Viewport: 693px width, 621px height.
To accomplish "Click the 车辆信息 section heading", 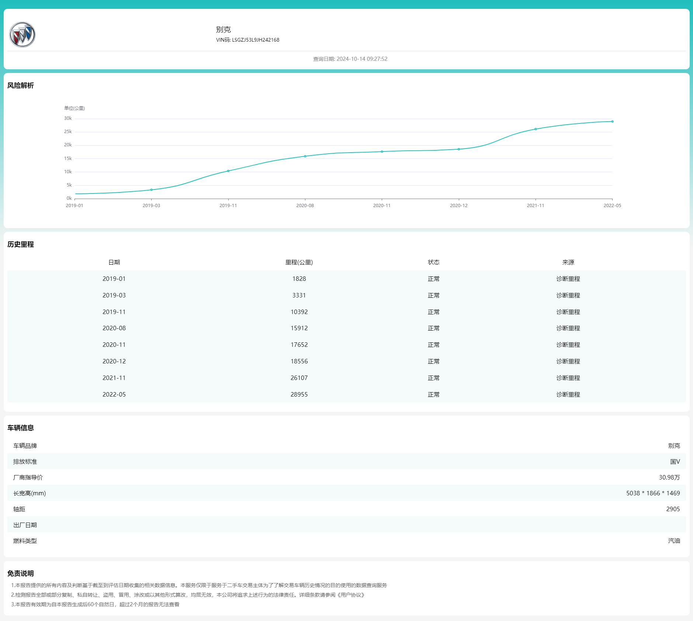I will pyautogui.click(x=21, y=428).
